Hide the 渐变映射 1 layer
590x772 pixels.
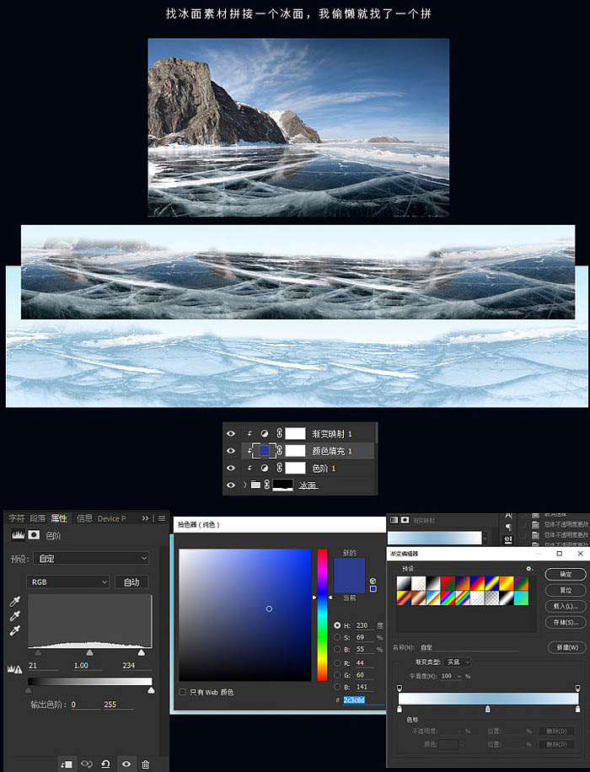(231, 434)
